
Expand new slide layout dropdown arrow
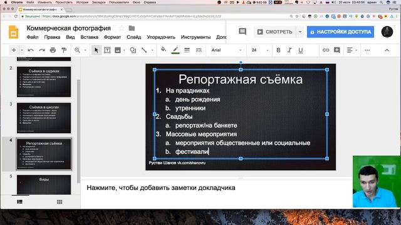(22, 50)
